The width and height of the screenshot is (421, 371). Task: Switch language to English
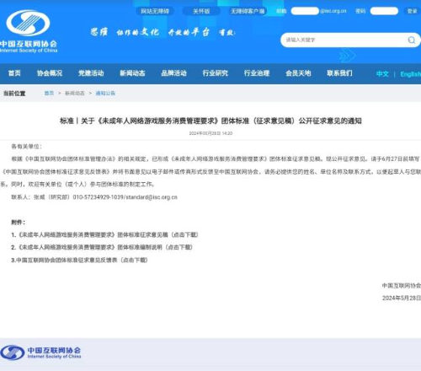point(410,74)
